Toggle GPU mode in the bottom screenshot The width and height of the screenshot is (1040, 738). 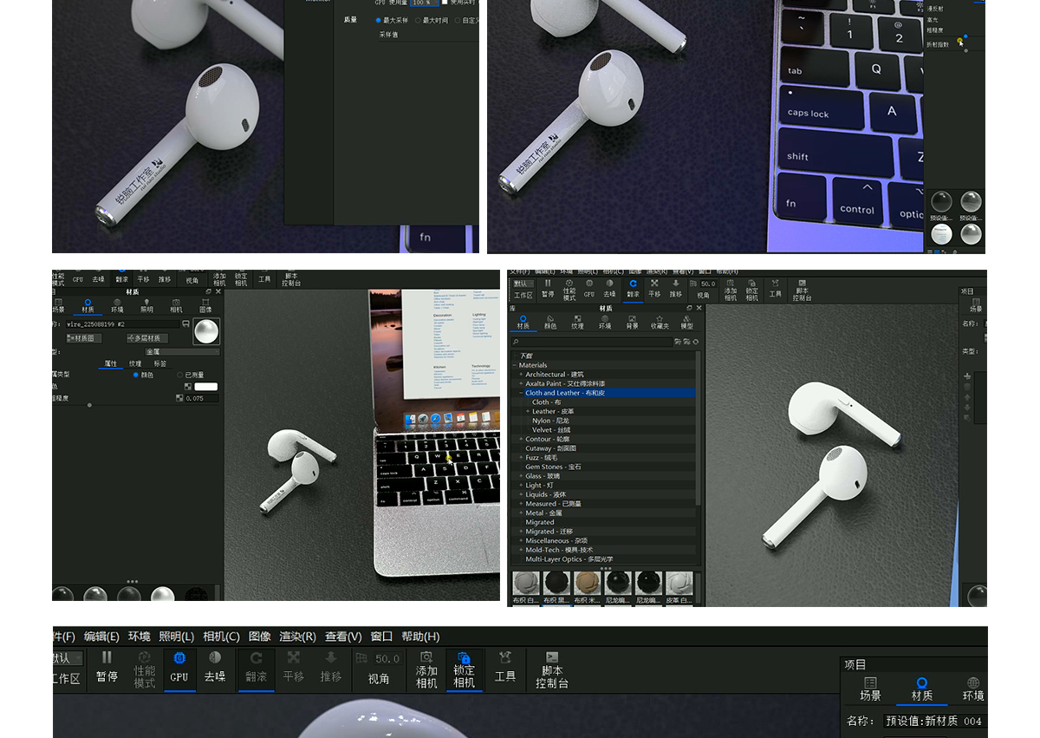pyautogui.click(x=179, y=669)
